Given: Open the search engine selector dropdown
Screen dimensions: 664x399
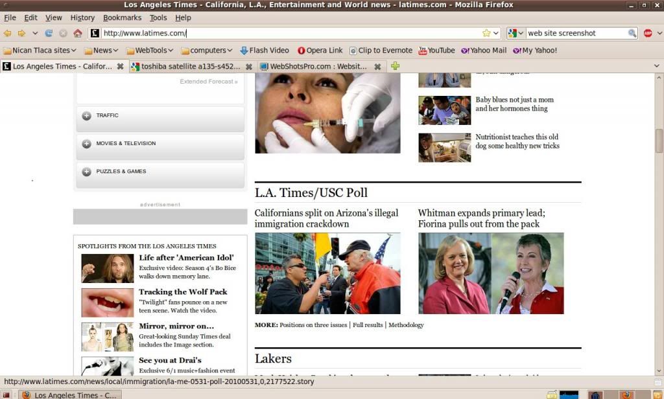Looking at the screenshot, I should [x=516, y=33].
